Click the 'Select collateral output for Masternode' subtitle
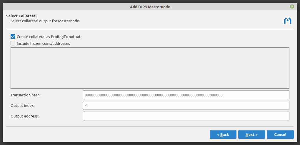 tap(45, 21)
